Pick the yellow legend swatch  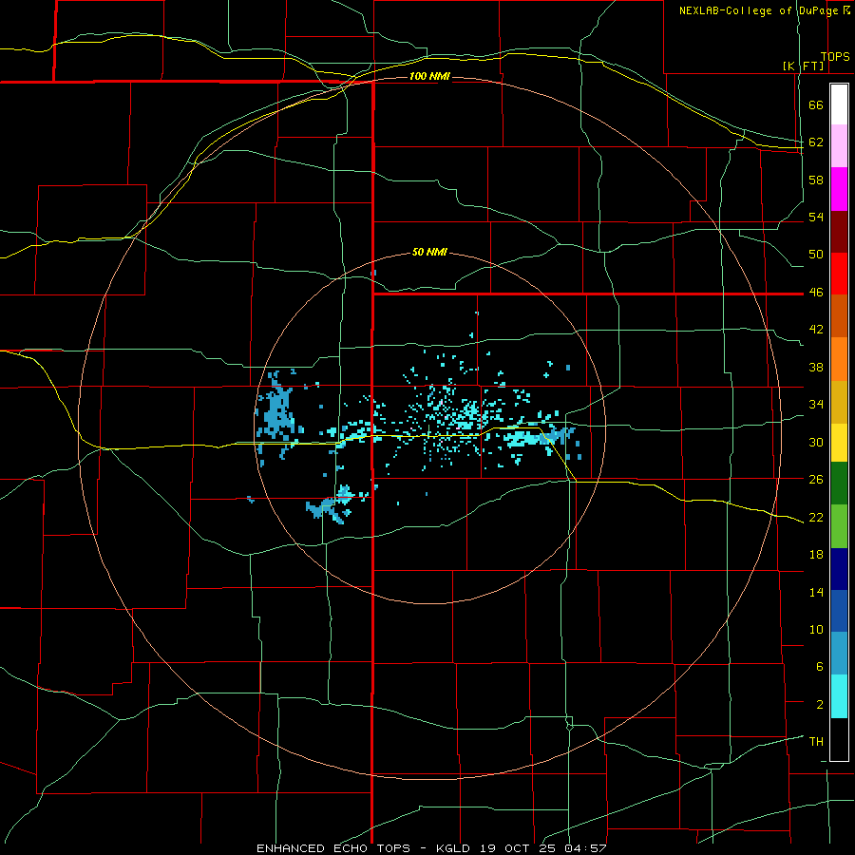coord(839,442)
